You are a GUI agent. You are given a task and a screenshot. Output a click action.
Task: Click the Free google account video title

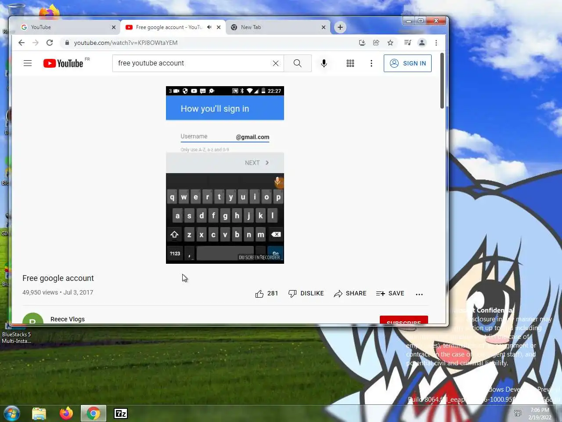tap(58, 278)
